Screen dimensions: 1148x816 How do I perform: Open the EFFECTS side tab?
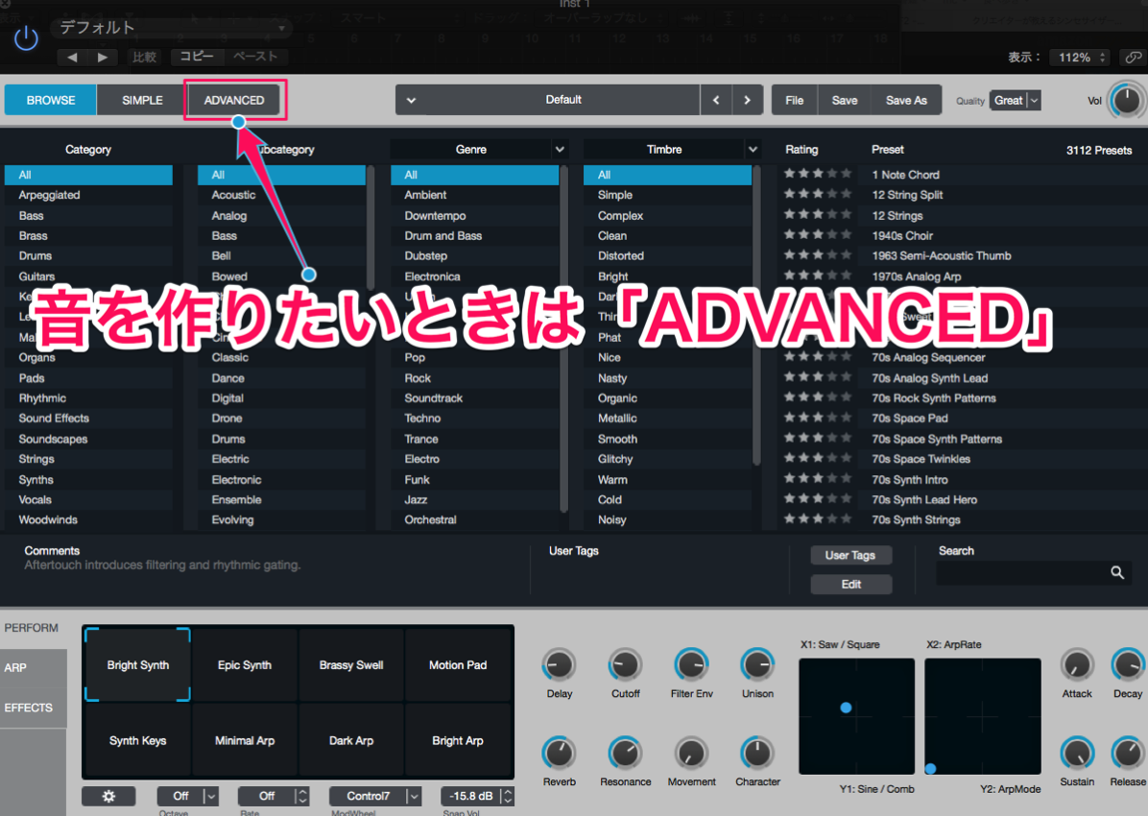[33, 708]
